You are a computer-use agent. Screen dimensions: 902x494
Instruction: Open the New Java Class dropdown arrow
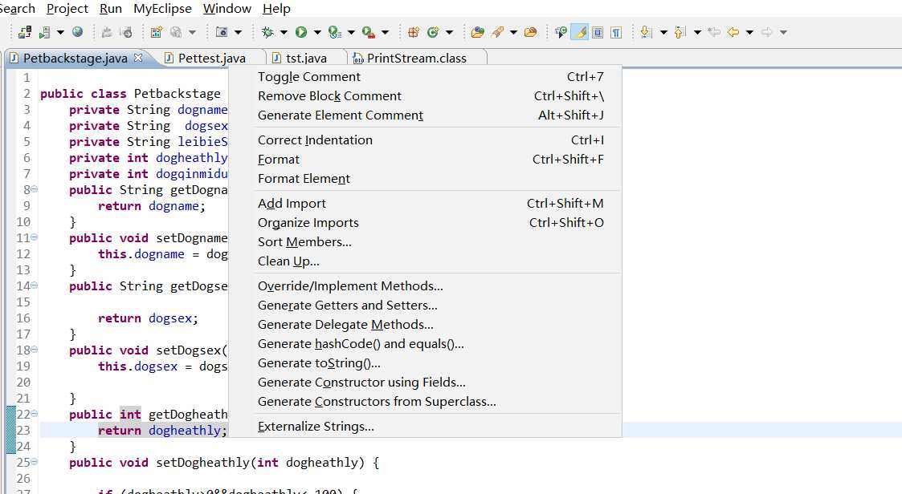449,32
